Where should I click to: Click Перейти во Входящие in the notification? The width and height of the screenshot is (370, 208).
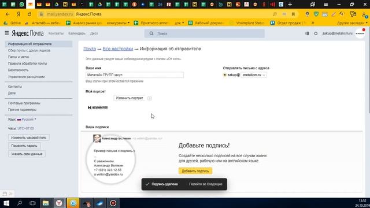coord(206,184)
